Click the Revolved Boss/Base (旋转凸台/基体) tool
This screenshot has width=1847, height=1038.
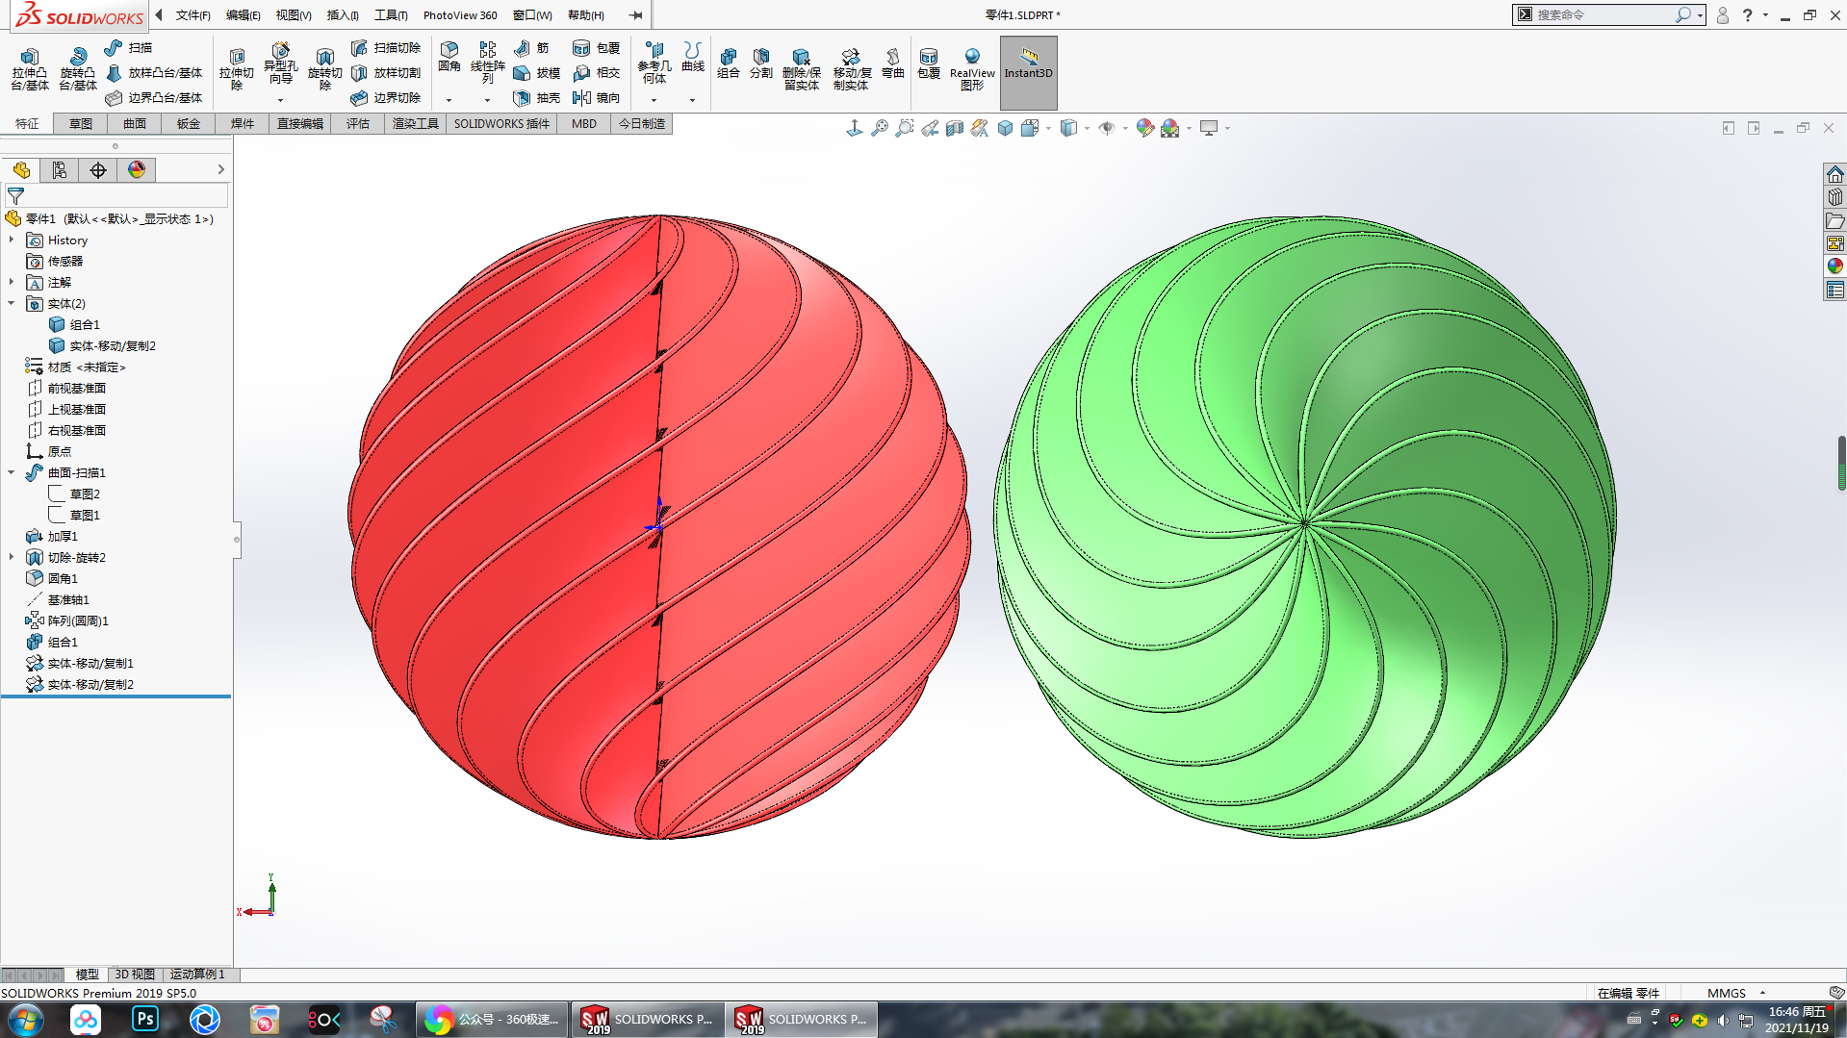78,68
